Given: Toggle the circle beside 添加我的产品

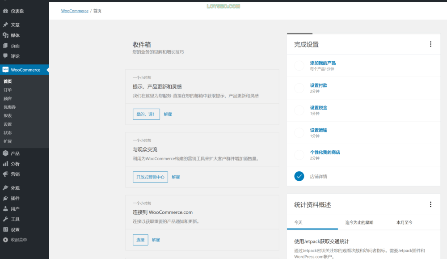Looking at the screenshot, I should click(x=299, y=66).
